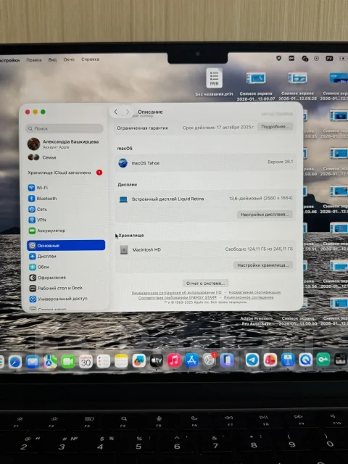The image size is (348, 464).
Task: Open the Справка menu
Action: (90, 59)
